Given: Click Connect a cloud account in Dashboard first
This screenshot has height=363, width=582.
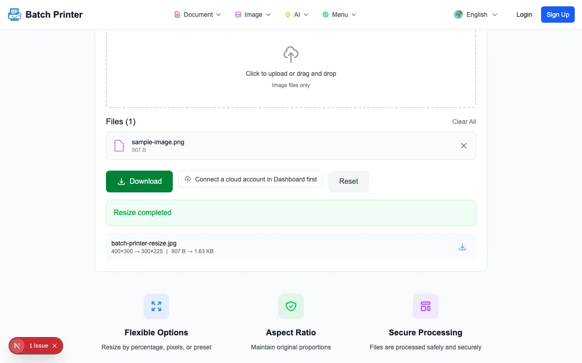Looking at the screenshot, I should point(251,179).
